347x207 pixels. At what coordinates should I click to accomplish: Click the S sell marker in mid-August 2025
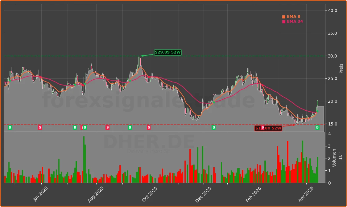[x=107, y=127]
